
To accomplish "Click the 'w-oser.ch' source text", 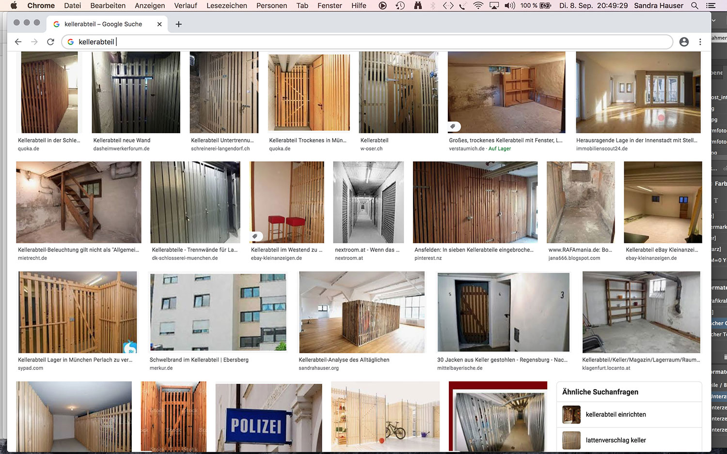I will click(x=371, y=149).
